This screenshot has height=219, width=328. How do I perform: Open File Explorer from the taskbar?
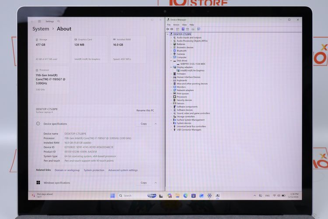tap(178, 195)
